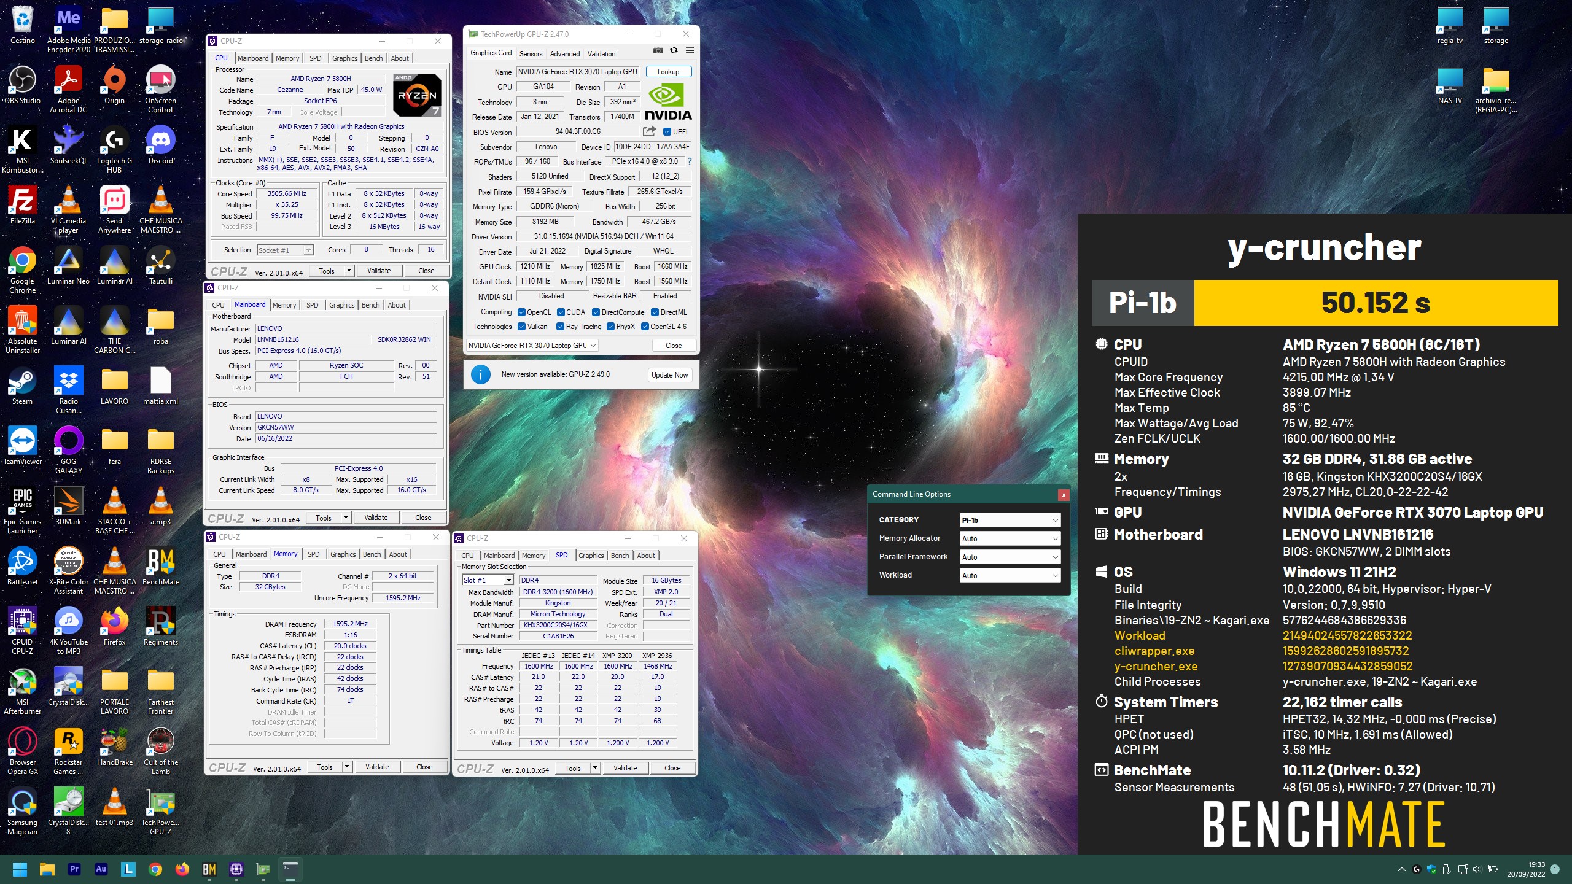This screenshot has height=884, width=1572.
Task: Expand Tools dropdown arrow in CPU-Z CPU window
Action: tap(349, 271)
